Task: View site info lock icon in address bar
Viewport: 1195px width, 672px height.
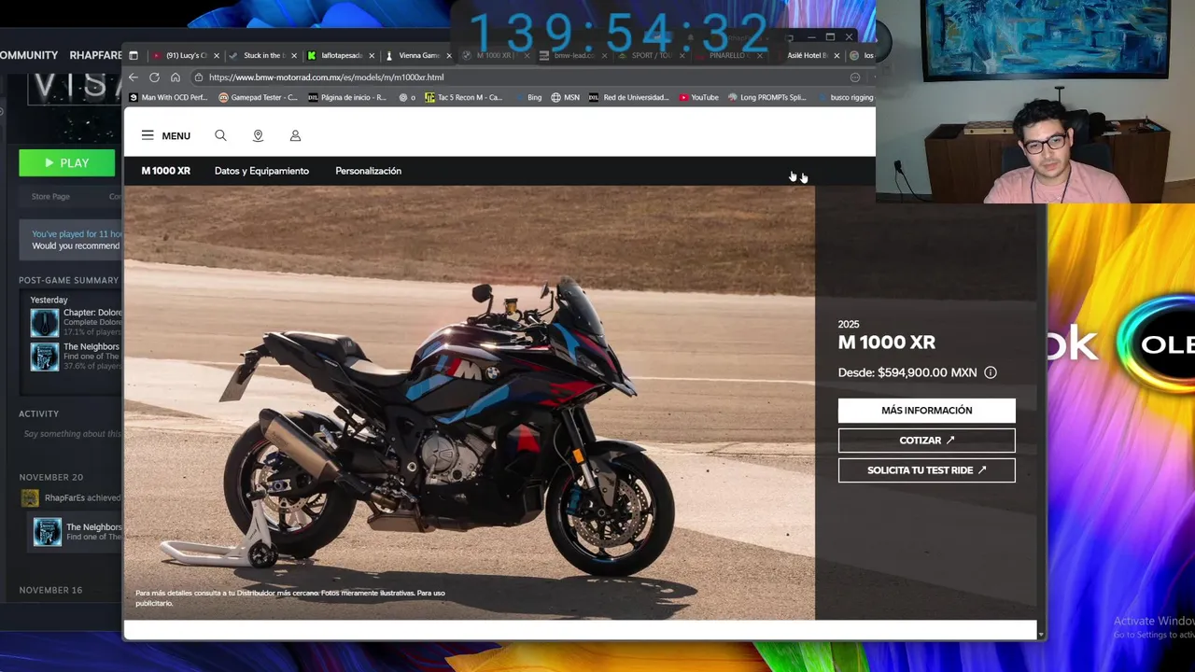Action: point(199,77)
